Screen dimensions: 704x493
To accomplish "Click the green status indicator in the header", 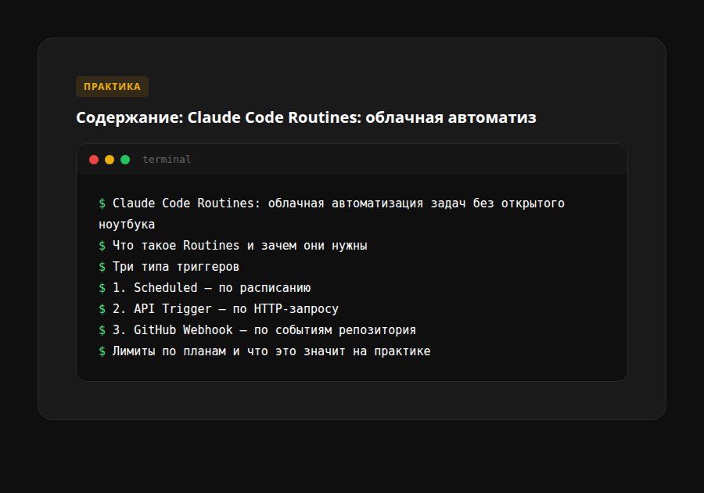I will 125,159.
